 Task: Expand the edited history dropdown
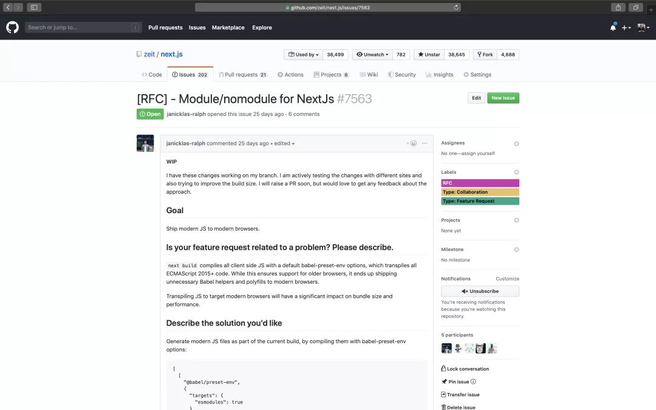(x=284, y=143)
